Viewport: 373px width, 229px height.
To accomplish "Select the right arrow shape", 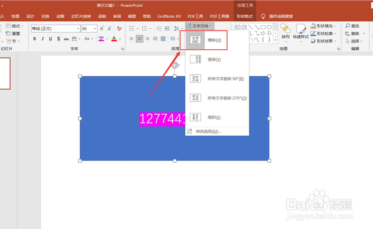I will pyautogui.click(x=263, y=33).
